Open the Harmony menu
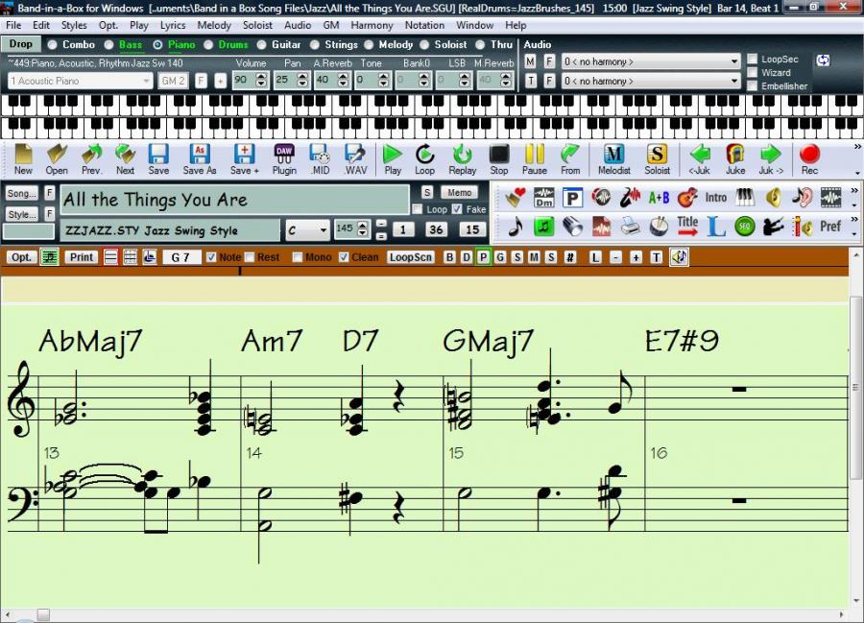Image resolution: width=864 pixels, height=623 pixels. (x=372, y=25)
